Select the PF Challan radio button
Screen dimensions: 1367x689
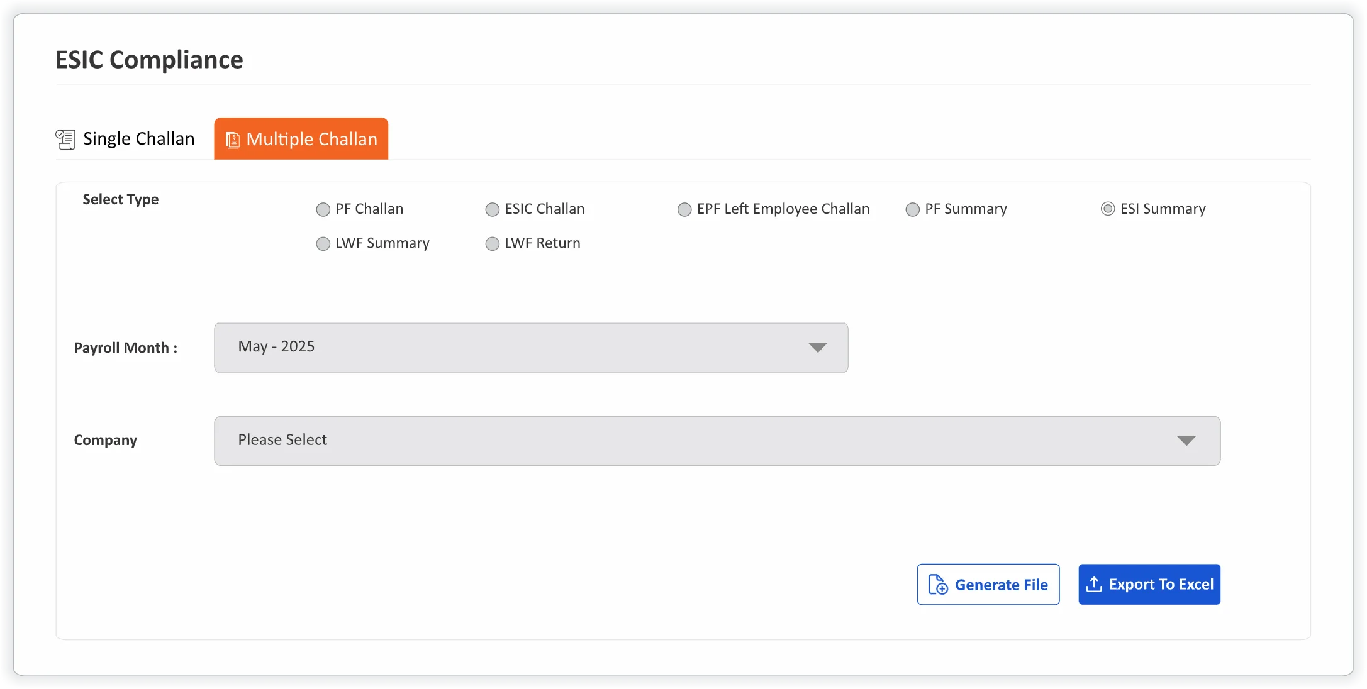[323, 209]
